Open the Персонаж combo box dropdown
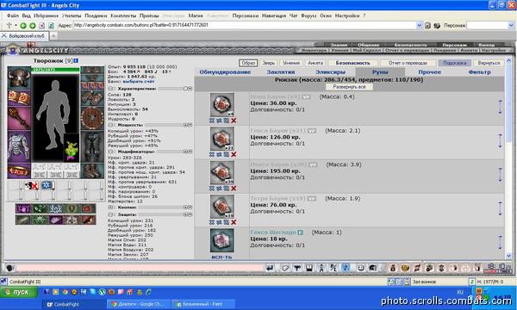517x310 pixels. 511,25
